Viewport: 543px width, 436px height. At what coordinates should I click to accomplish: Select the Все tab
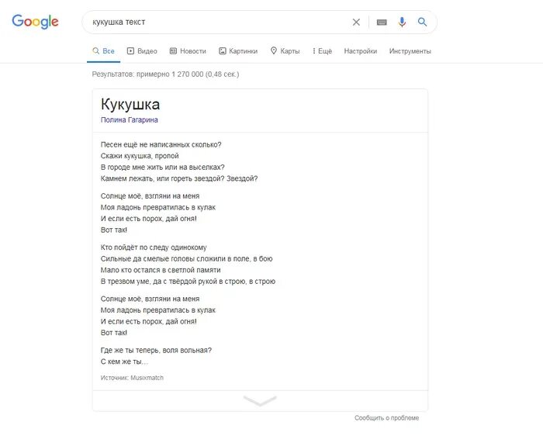click(x=103, y=51)
